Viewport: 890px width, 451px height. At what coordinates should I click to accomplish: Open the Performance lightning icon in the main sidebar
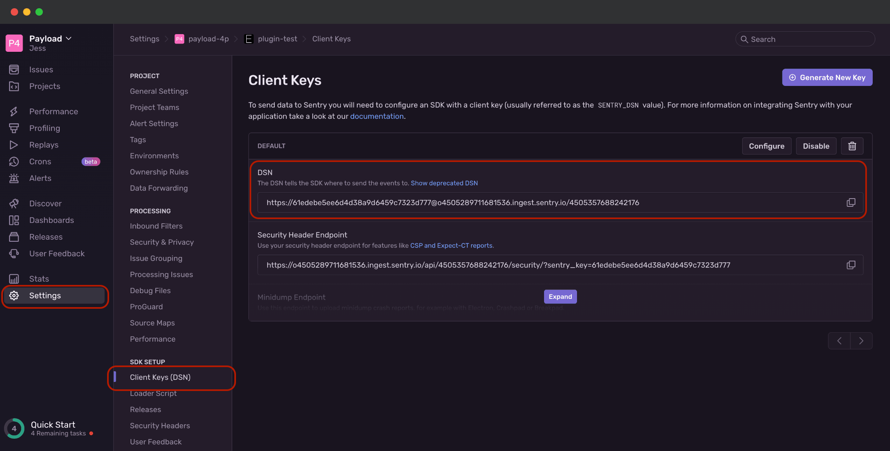click(14, 111)
